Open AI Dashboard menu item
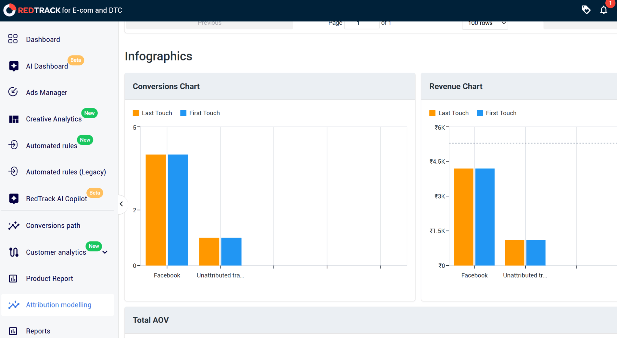Image resolution: width=617 pixels, height=338 pixels. coord(47,66)
